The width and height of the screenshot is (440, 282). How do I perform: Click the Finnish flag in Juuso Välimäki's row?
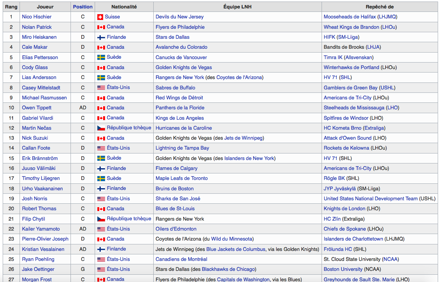tap(101, 168)
